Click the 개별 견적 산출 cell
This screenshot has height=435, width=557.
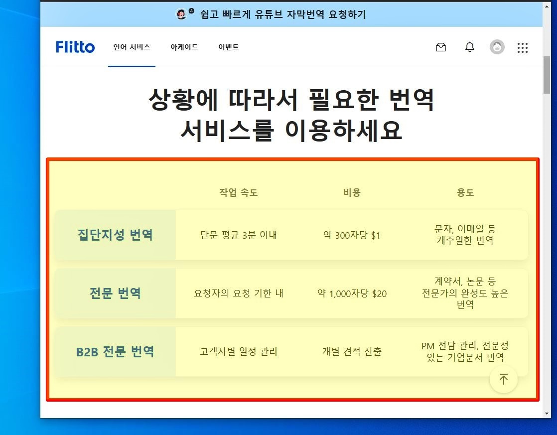tap(352, 351)
